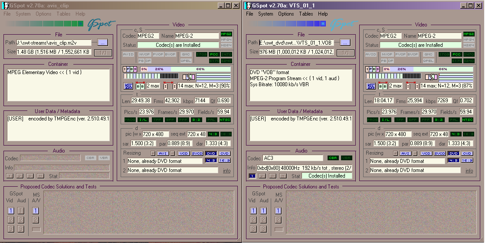Click B-B max consecutive icon in avis_clip window
The width and height of the screenshot is (492, 243).
tap(140, 86)
